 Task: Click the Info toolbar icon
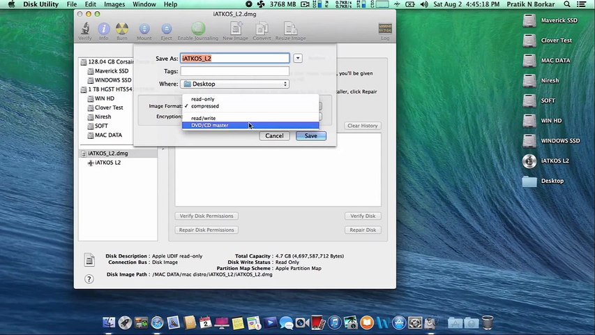coord(103,29)
